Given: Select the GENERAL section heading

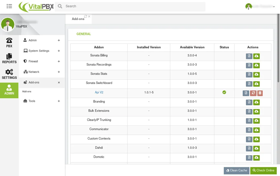Looking at the screenshot, I should pos(84,34).
